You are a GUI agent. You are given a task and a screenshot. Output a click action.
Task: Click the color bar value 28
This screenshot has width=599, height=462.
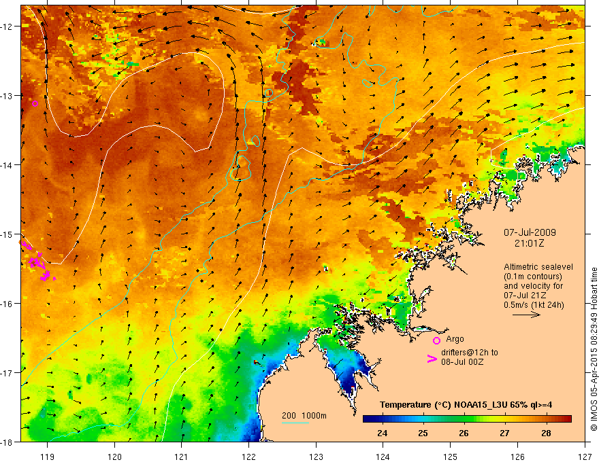click(546, 433)
